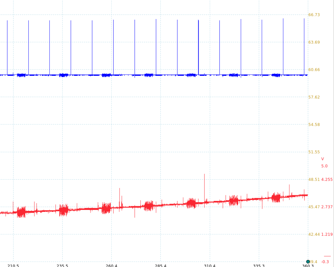
Task: Click the red 2.737 voltage axis label
Action: 327,207
